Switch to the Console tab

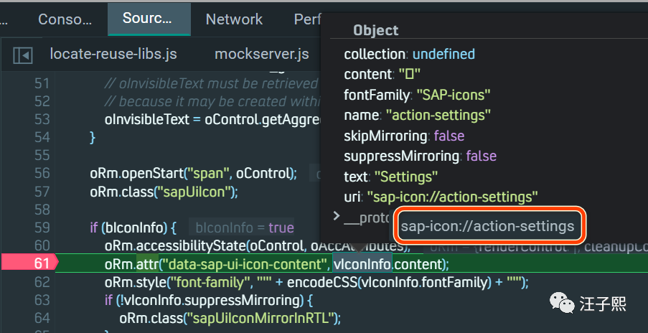(x=65, y=19)
